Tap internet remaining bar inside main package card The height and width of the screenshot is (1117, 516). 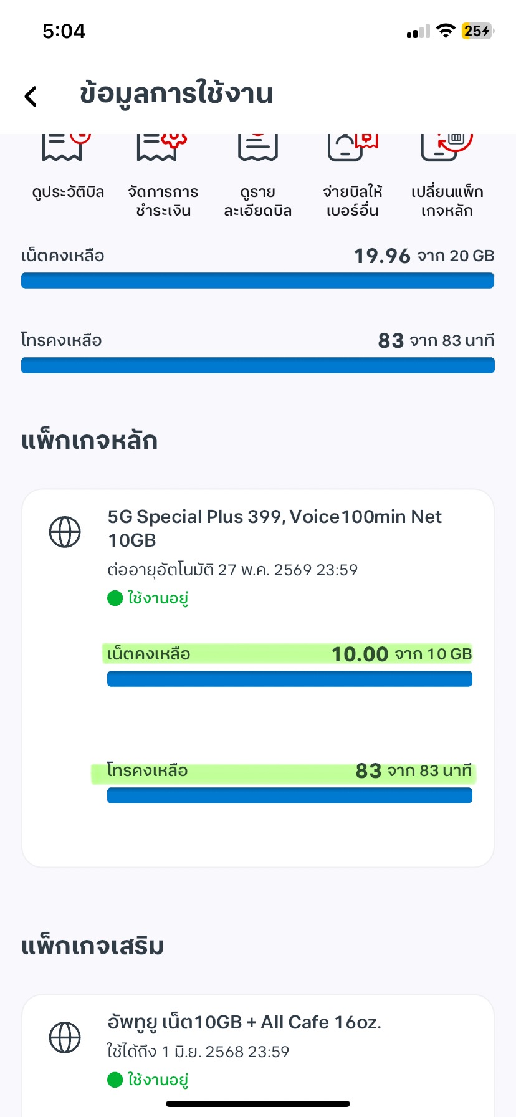point(289,679)
